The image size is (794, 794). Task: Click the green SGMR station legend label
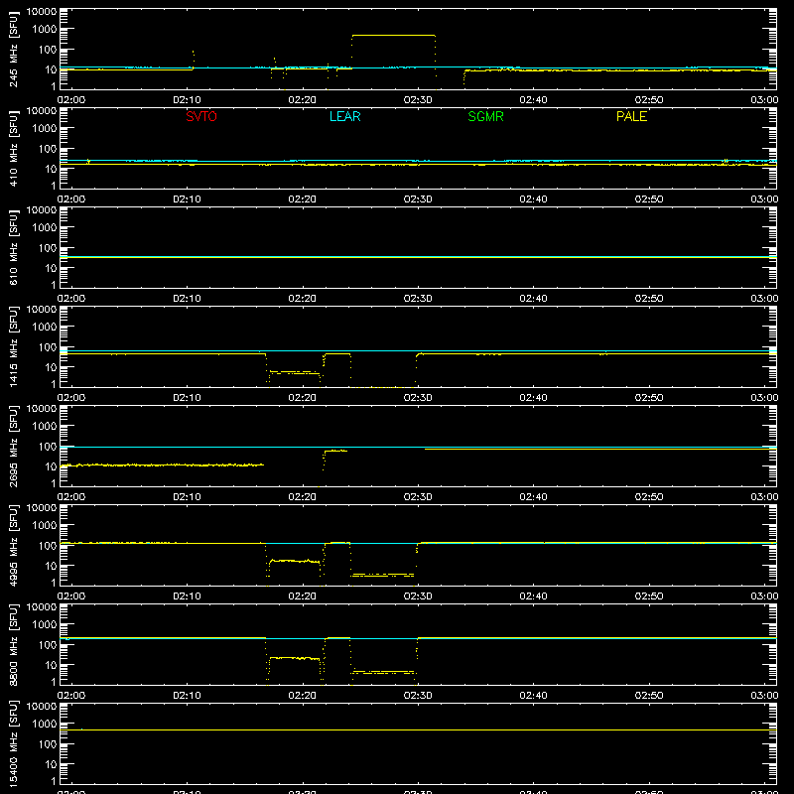click(x=485, y=116)
